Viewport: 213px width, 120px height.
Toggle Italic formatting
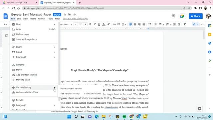pos(95,24)
